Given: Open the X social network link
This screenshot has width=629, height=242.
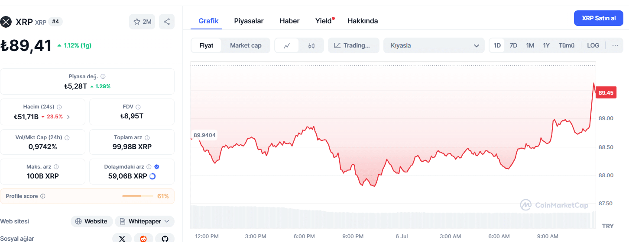Looking at the screenshot, I should click(122, 239).
